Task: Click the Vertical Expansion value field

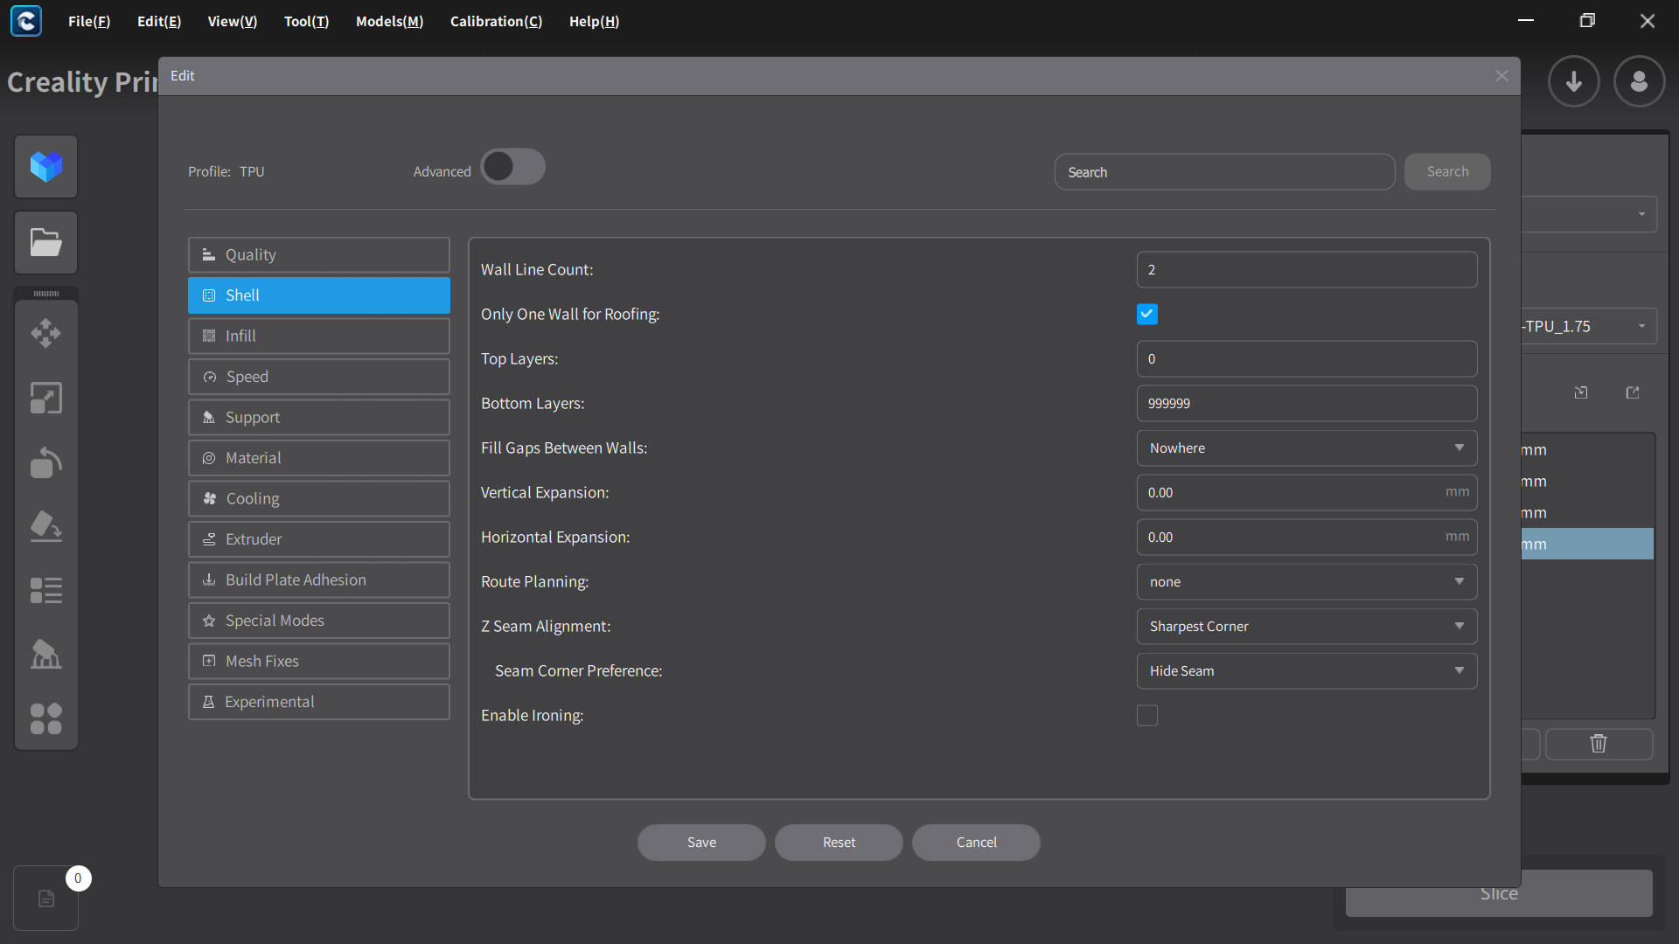Action: [1306, 492]
